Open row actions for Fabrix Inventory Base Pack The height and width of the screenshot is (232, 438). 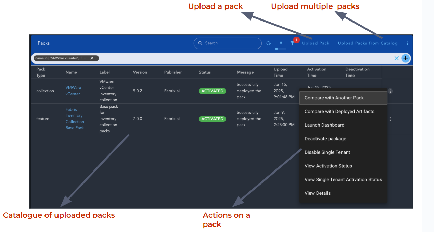tap(390, 119)
